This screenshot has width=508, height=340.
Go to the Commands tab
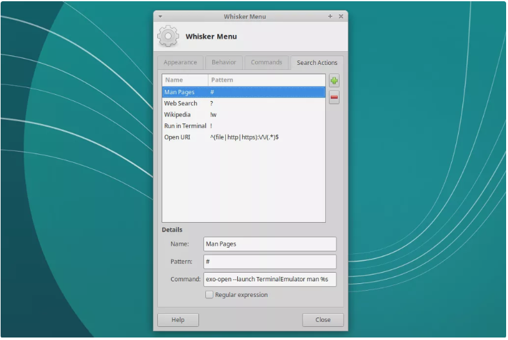pyautogui.click(x=266, y=62)
